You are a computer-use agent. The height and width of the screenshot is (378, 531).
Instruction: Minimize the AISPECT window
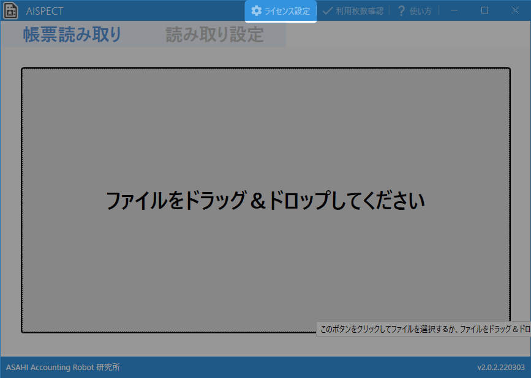454,10
